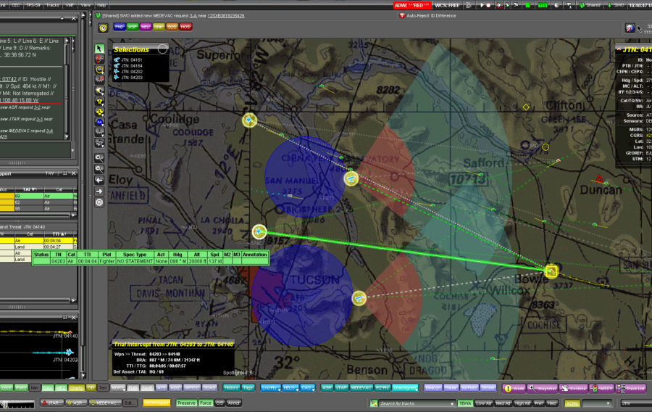Click the yellow clock icon above the map
Viewport: 652px width, 412px height.
pyautogui.click(x=103, y=28)
